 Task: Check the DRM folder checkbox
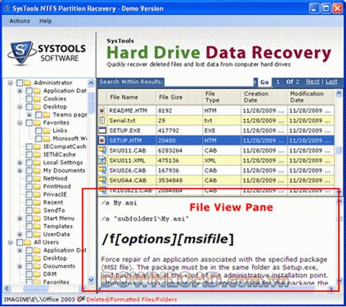click(x=29, y=275)
